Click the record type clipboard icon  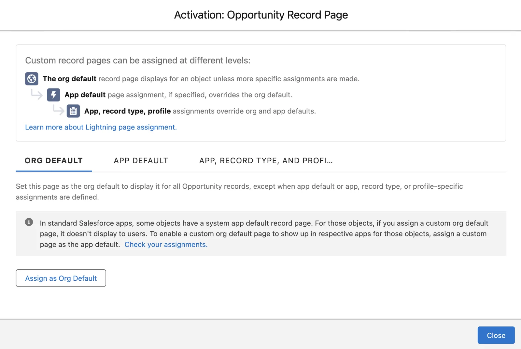coord(73,111)
